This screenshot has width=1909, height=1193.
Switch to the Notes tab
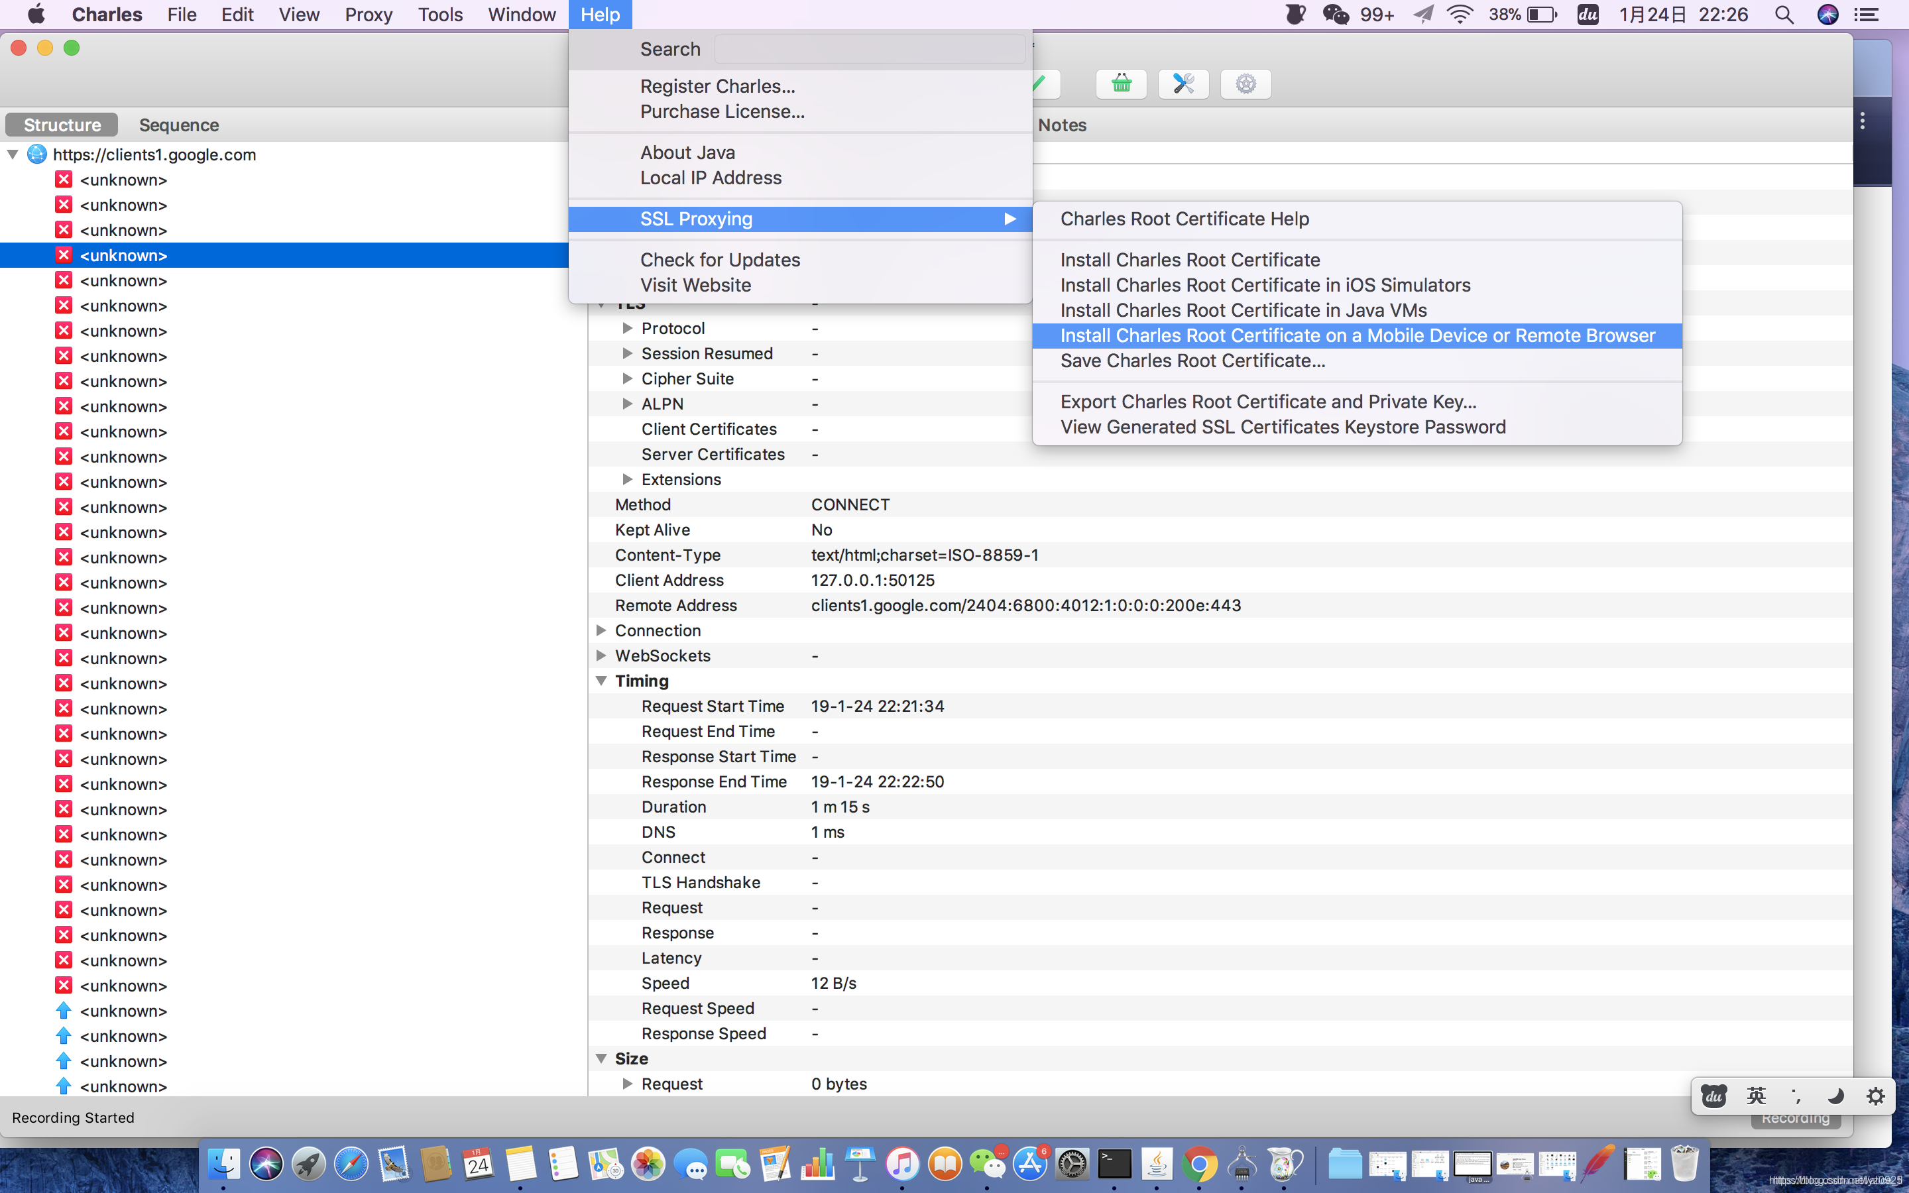(x=1062, y=125)
